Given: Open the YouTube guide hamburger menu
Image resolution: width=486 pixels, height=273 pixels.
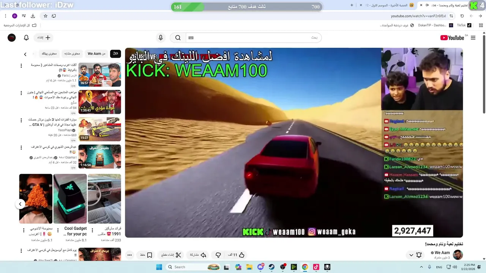Looking at the screenshot, I should coord(473,38).
